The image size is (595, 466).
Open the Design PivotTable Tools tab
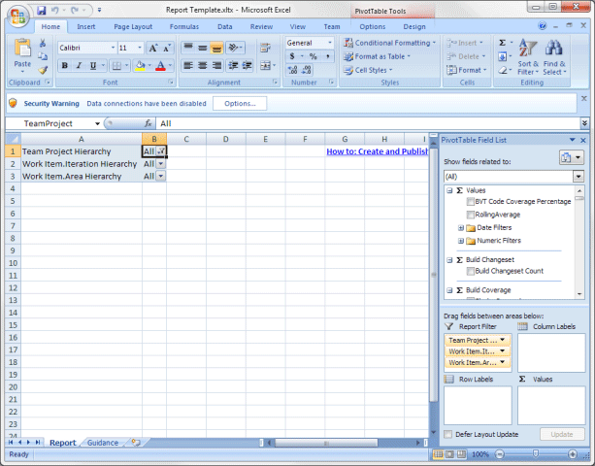coord(414,26)
